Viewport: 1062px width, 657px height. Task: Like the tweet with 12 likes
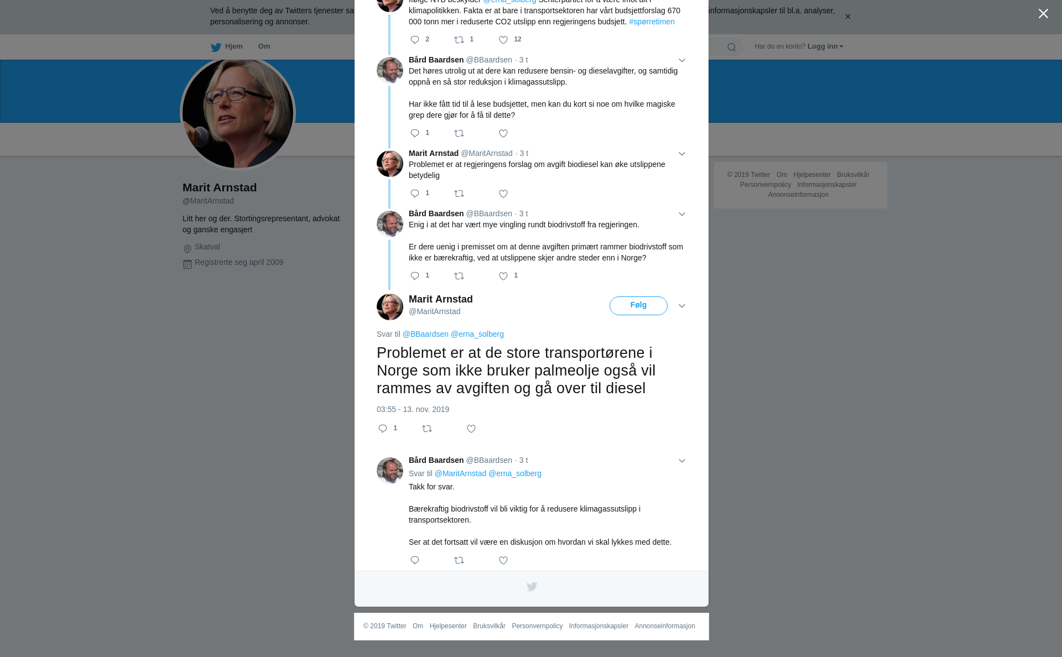[503, 40]
